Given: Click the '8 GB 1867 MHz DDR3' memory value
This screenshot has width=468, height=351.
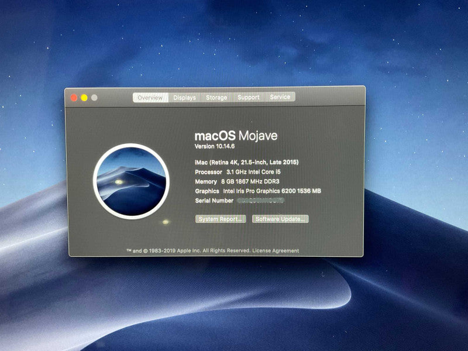Looking at the screenshot, I should click(250, 181).
